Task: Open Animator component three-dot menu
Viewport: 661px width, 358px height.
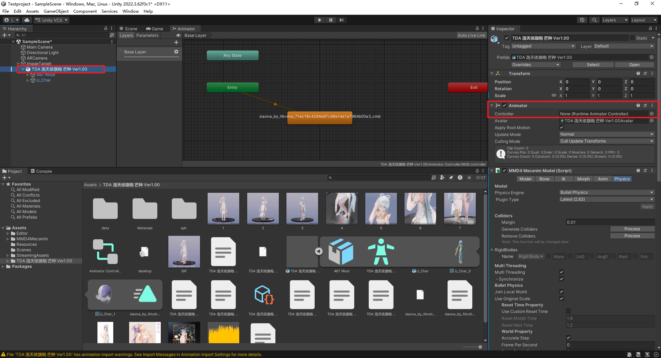Action: [652, 105]
